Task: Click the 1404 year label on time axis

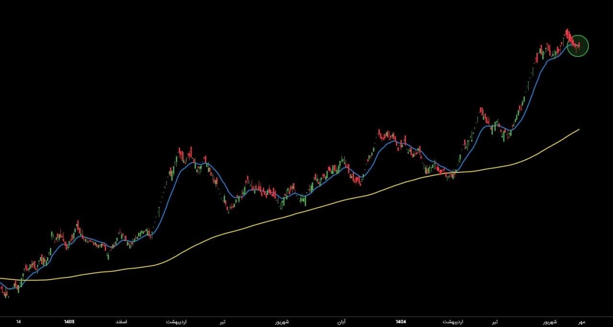Action: [x=401, y=322]
